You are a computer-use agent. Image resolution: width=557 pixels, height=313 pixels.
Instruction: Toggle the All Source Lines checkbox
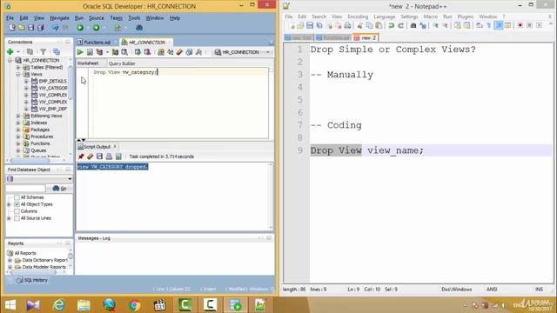pyautogui.click(x=17, y=218)
